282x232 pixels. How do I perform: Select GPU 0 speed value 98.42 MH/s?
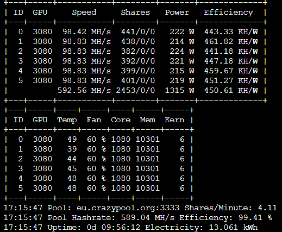click(x=86, y=32)
